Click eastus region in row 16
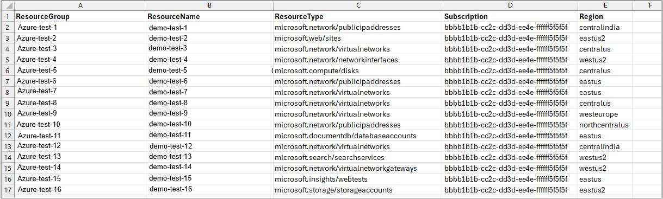Screen dimensions: 663x199 coord(605,179)
